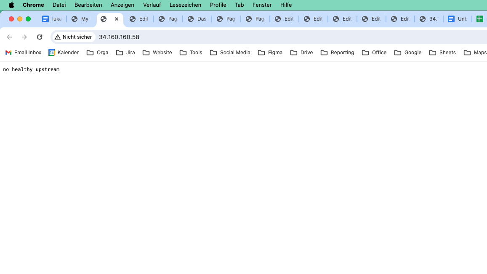The height and width of the screenshot is (274, 487).
Task: Switch to the Das tab
Action: (197, 19)
